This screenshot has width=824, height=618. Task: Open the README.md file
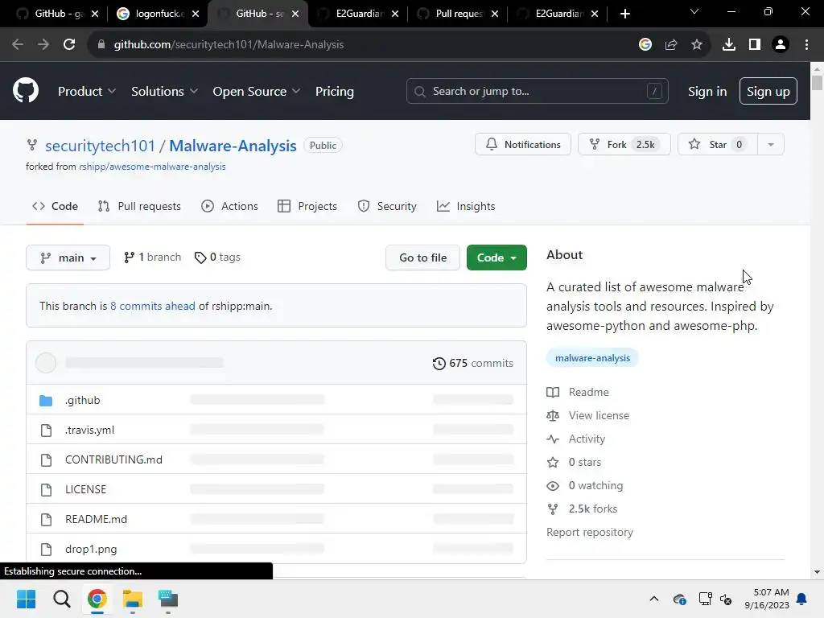(x=97, y=519)
